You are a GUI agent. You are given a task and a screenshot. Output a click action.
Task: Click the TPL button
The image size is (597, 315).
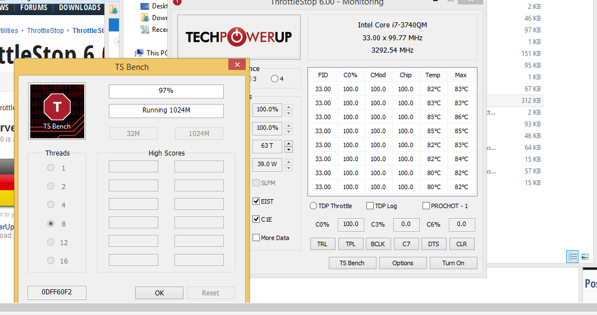click(350, 244)
